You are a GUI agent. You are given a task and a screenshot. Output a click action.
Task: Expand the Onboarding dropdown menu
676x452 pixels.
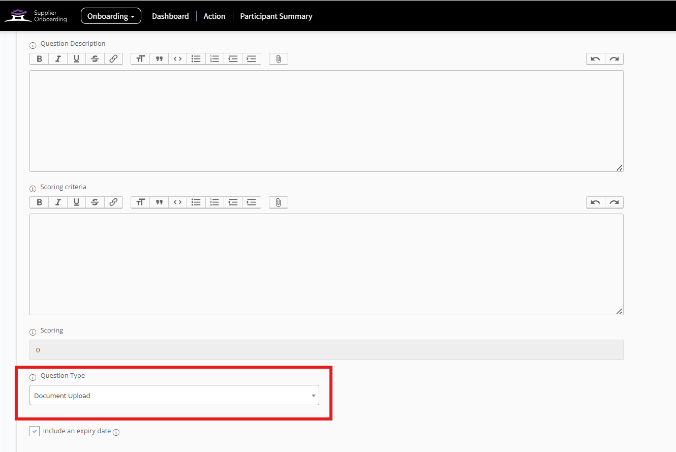click(x=111, y=16)
